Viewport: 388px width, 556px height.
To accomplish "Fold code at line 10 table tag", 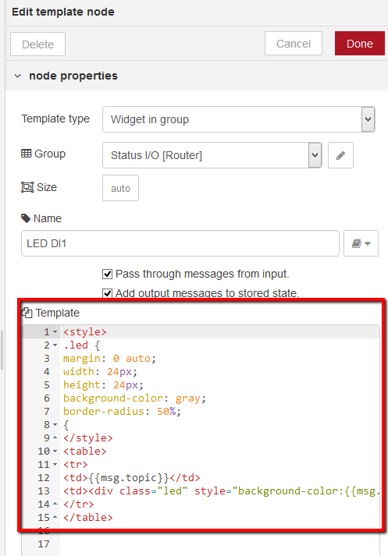I will pyautogui.click(x=55, y=452).
